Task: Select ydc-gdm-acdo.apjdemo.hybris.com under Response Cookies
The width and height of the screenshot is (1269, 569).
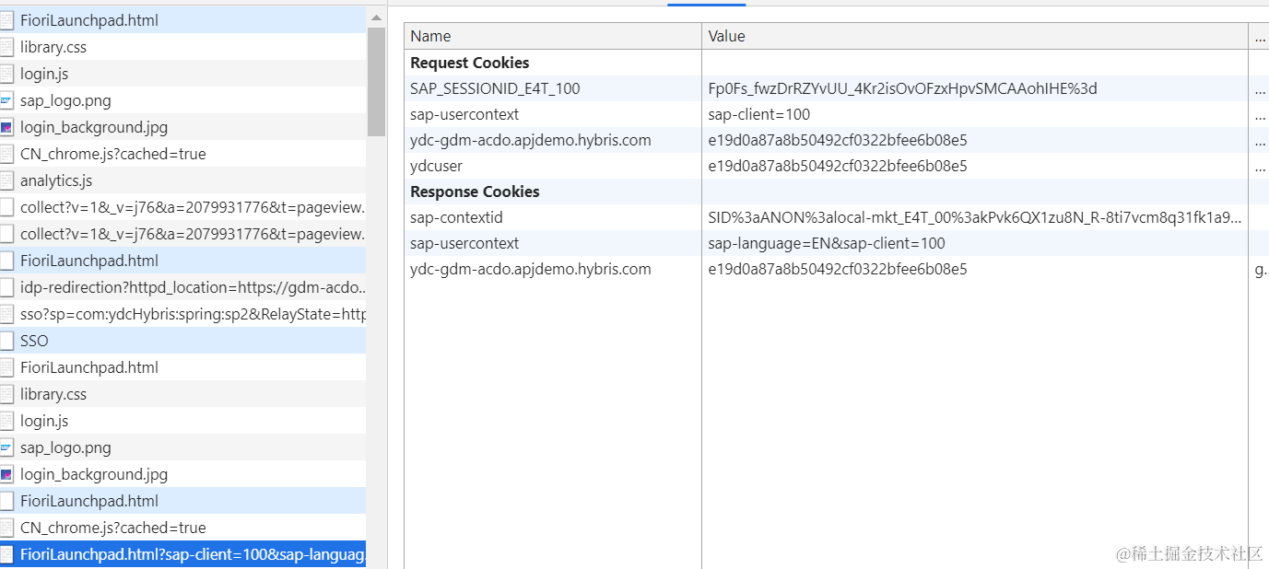Action: pos(531,269)
